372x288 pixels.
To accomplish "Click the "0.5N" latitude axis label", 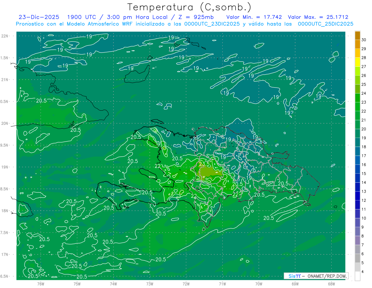I will [5, 102].
